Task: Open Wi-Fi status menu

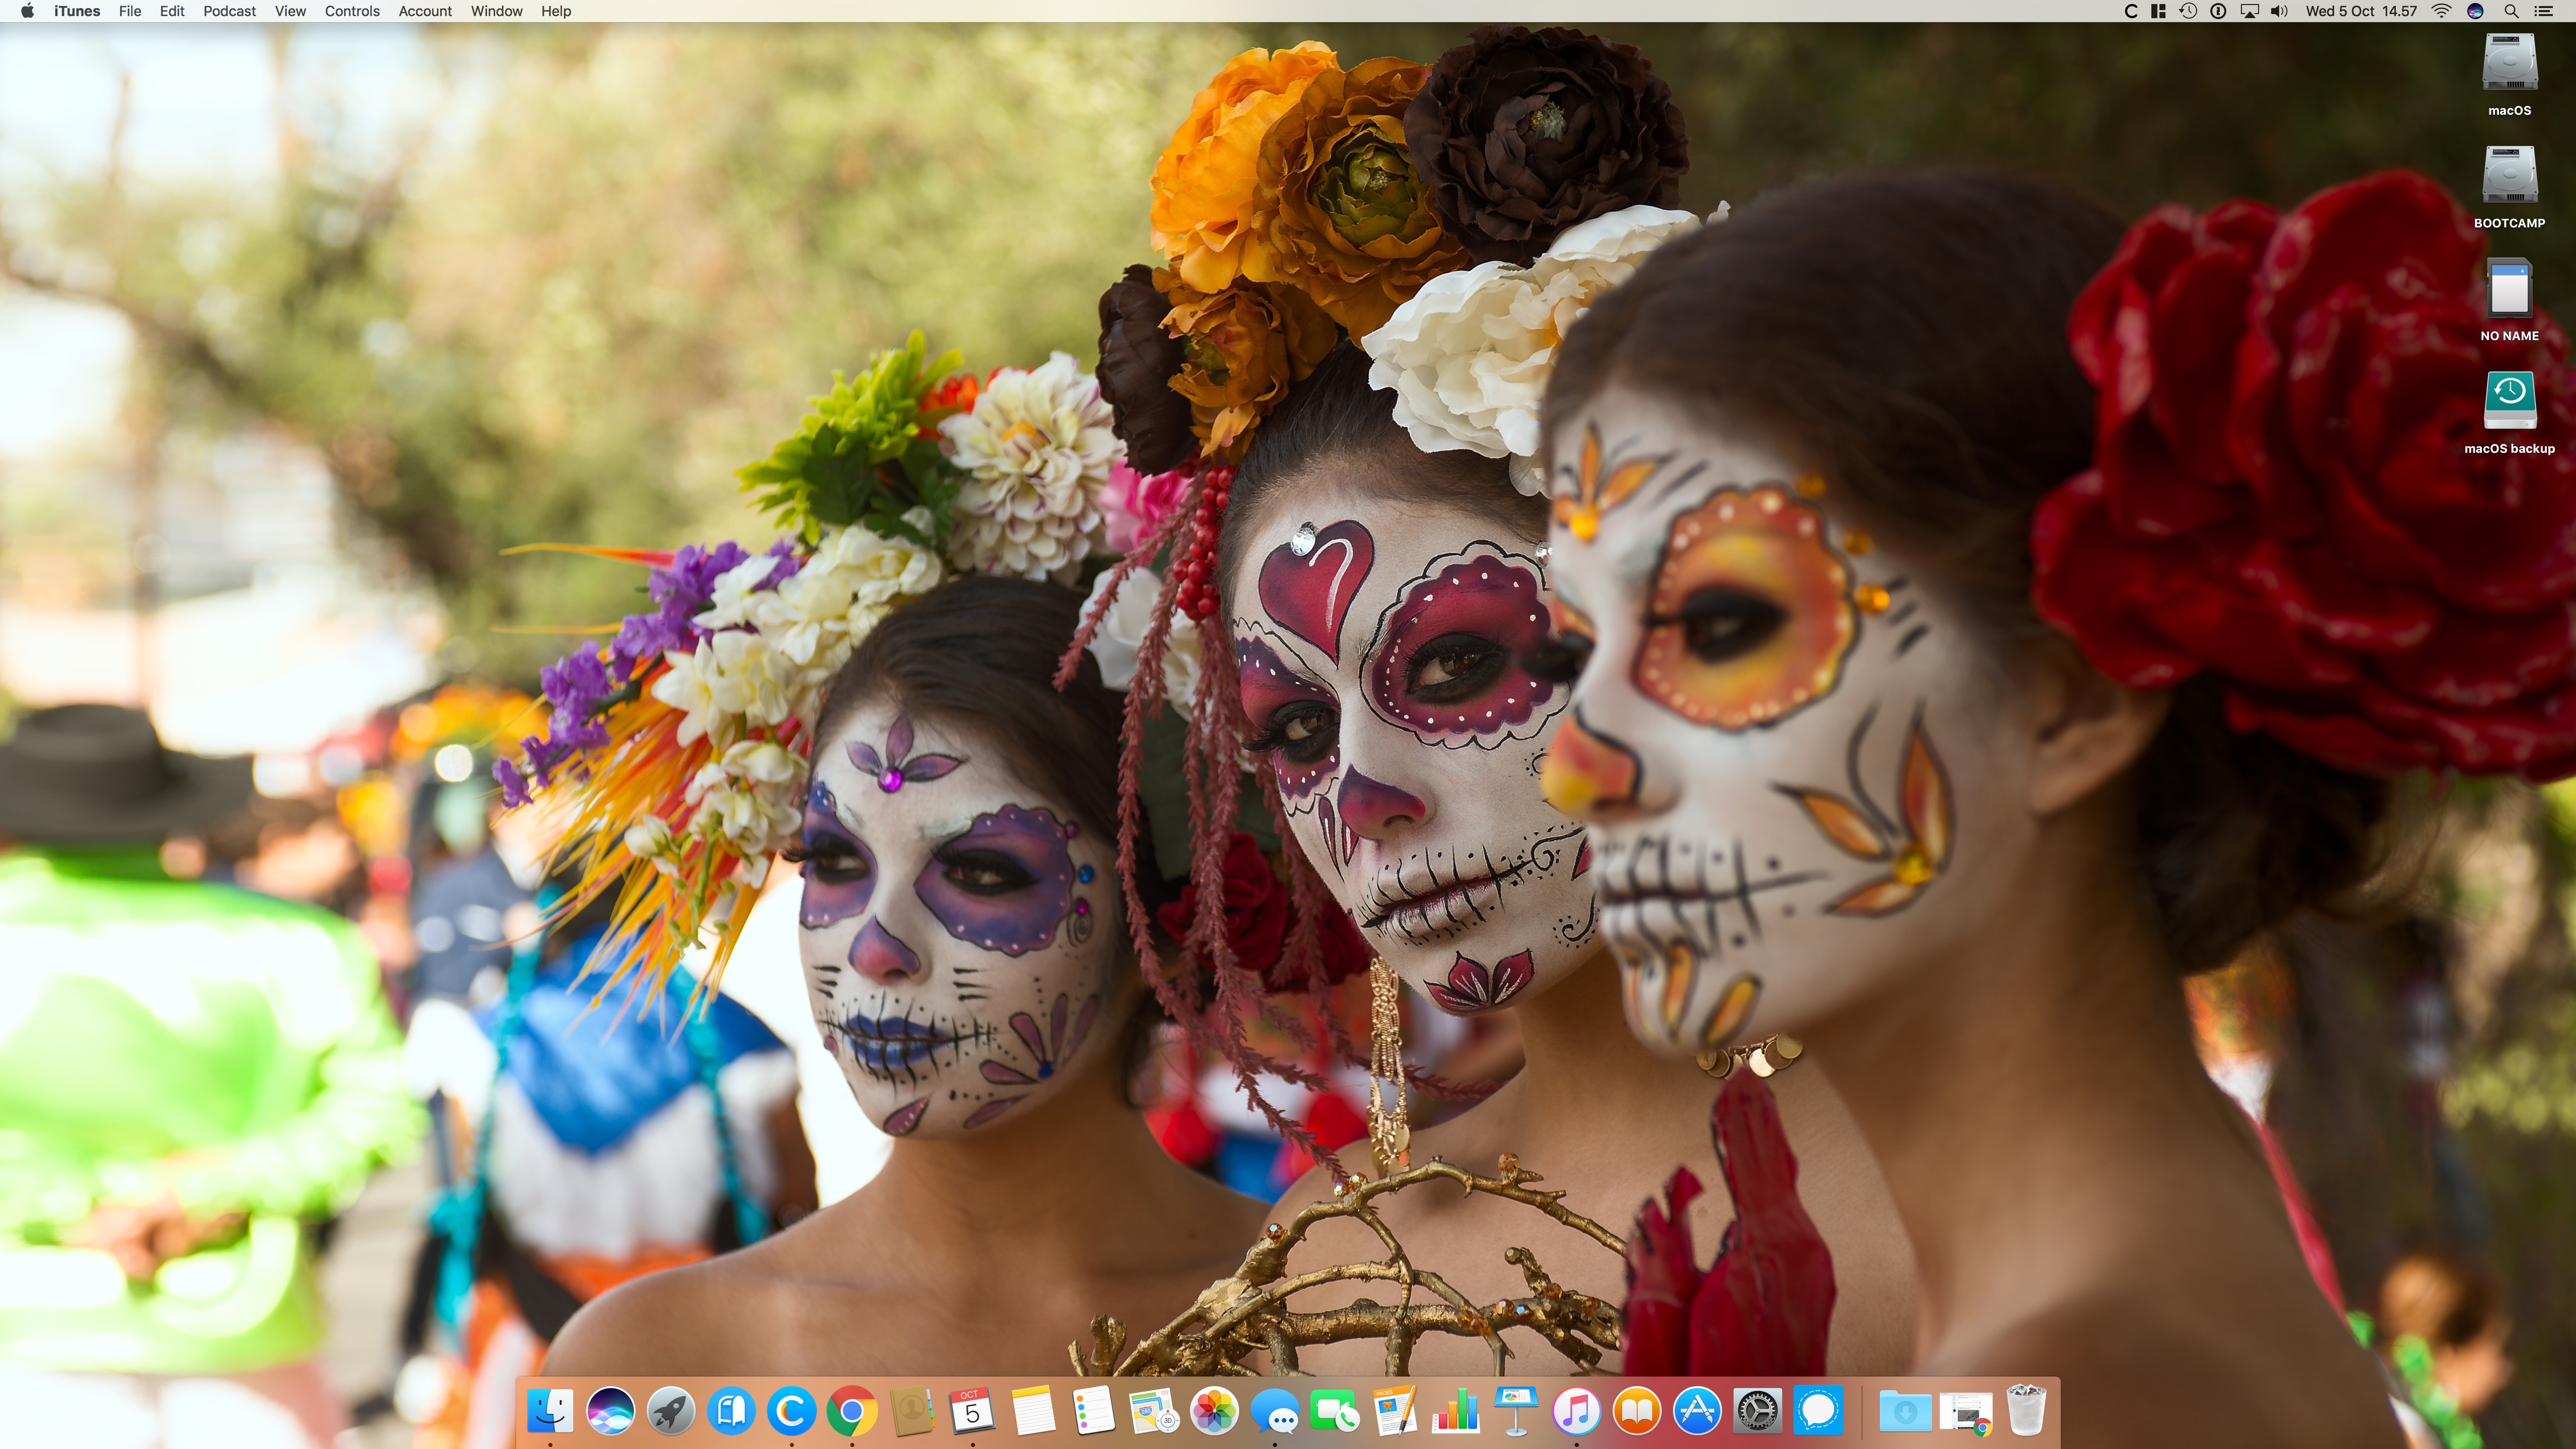Action: pos(2442,11)
